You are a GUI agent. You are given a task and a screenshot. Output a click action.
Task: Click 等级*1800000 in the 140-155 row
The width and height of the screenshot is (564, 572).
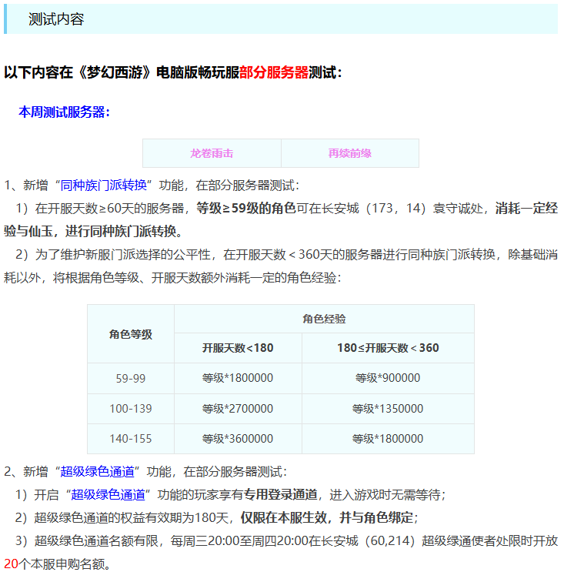pyautogui.click(x=388, y=439)
